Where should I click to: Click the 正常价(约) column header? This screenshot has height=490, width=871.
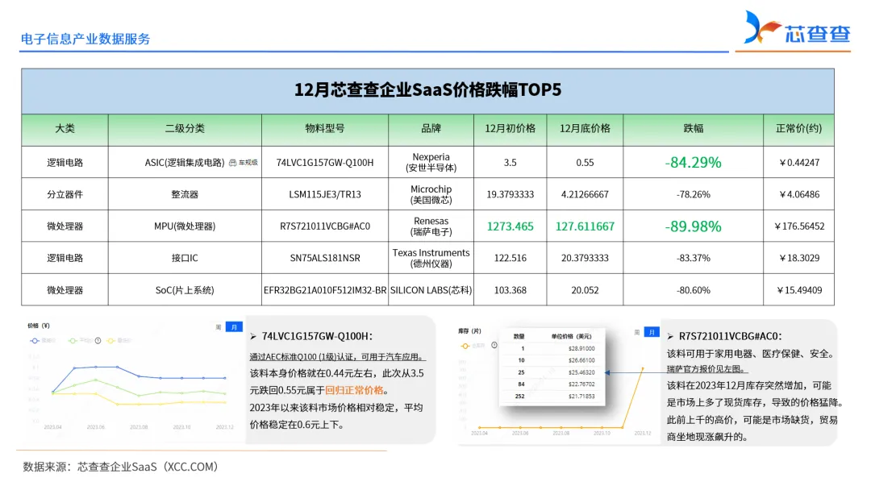[798, 129]
